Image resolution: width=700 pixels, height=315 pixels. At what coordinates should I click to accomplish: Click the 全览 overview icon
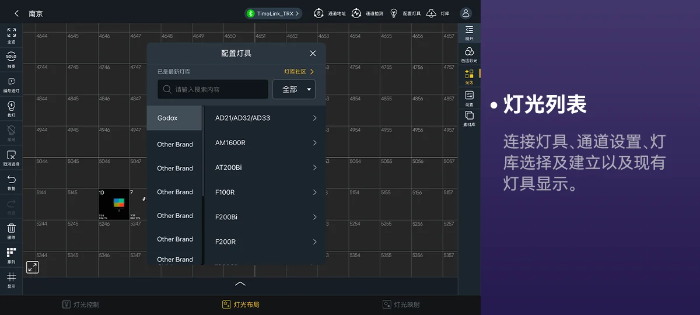tap(11, 35)
